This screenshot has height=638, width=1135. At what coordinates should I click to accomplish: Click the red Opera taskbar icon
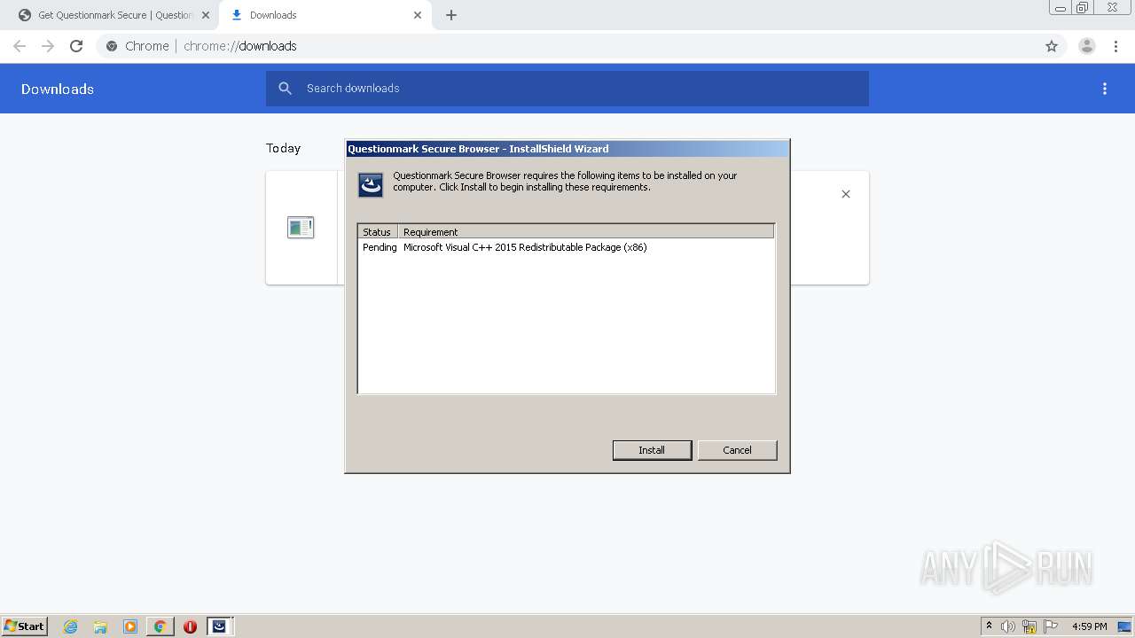tap(190, 626)
